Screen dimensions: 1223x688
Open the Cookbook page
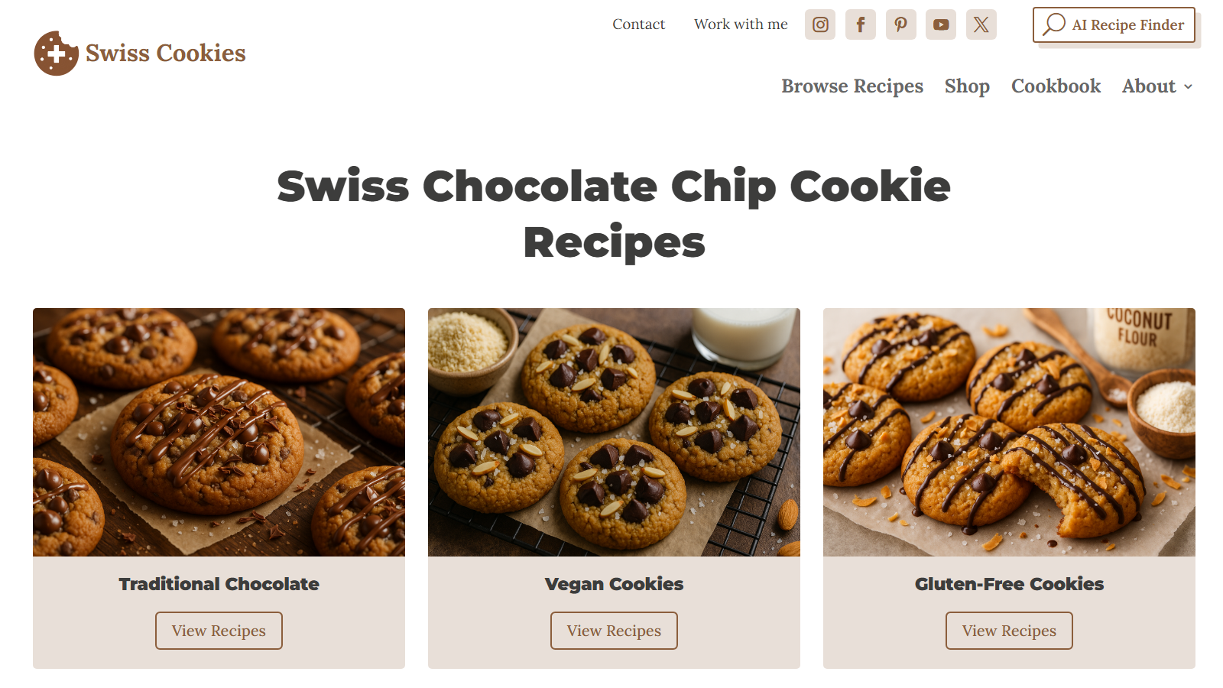click(x=1056, y=86)
